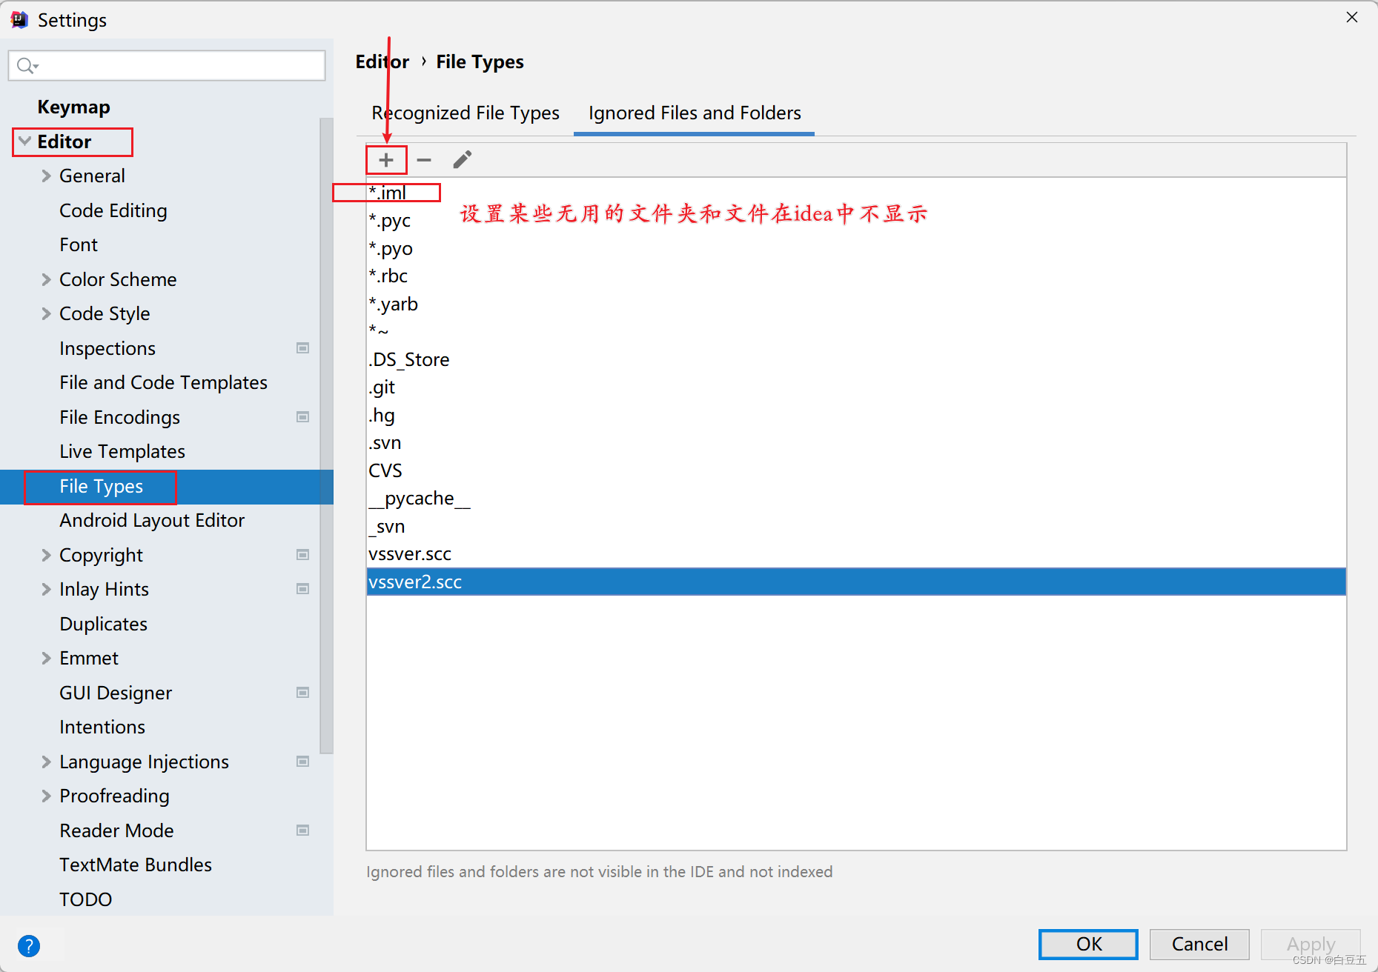Screen dimensions: 1378x972
Task: Close the Settings dialog window
Action: [1352, 18]
